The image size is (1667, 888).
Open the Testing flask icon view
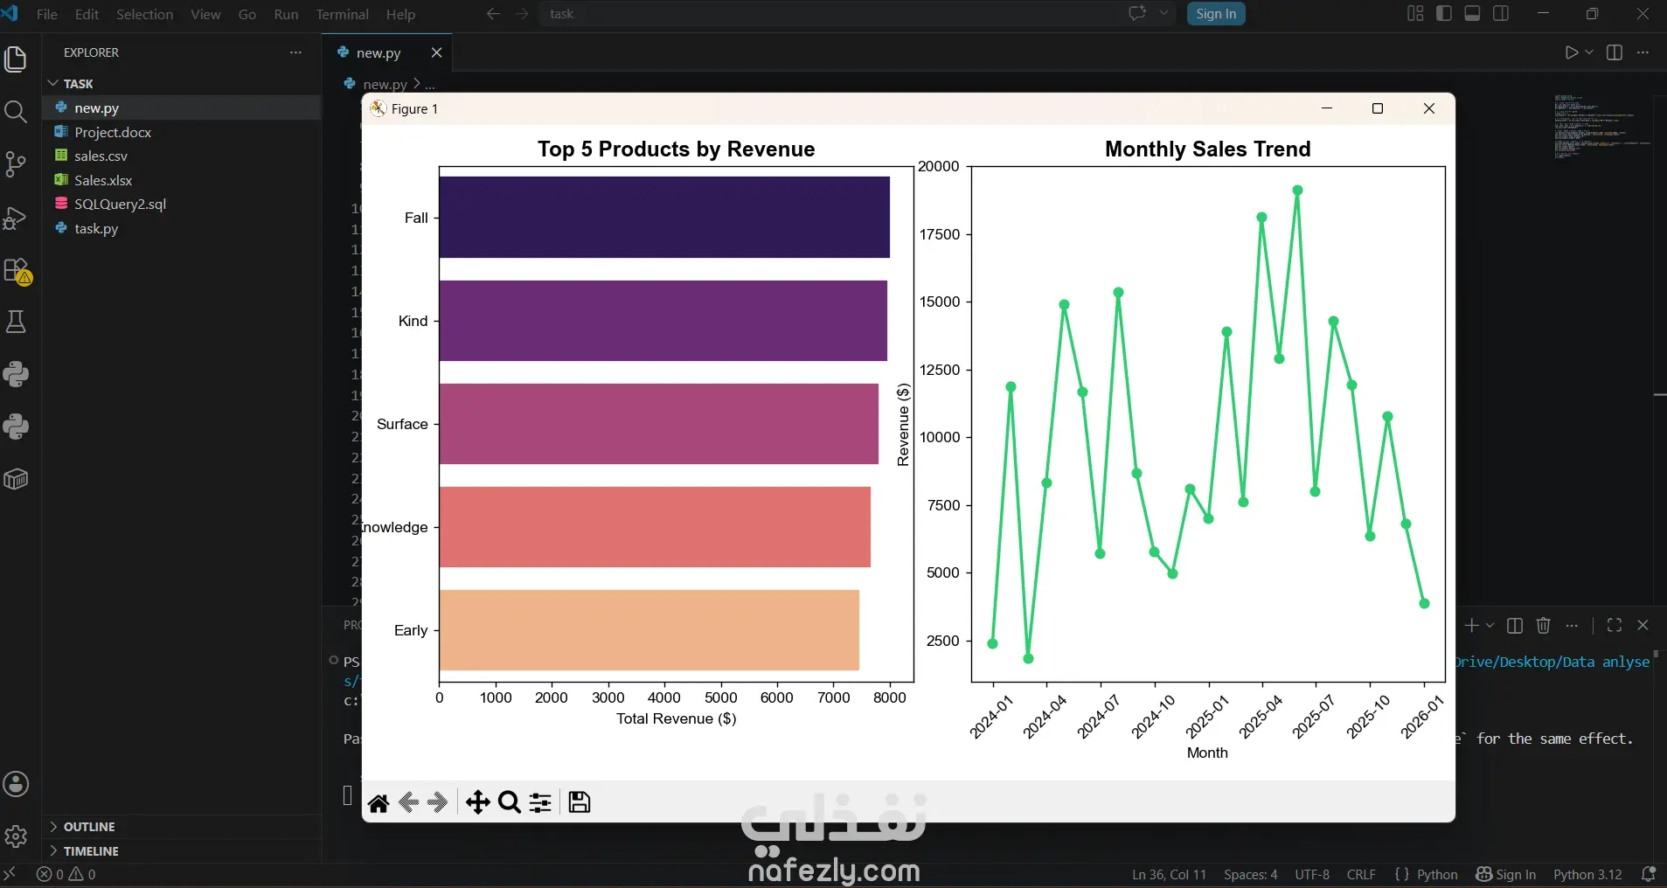coord(16,322)
